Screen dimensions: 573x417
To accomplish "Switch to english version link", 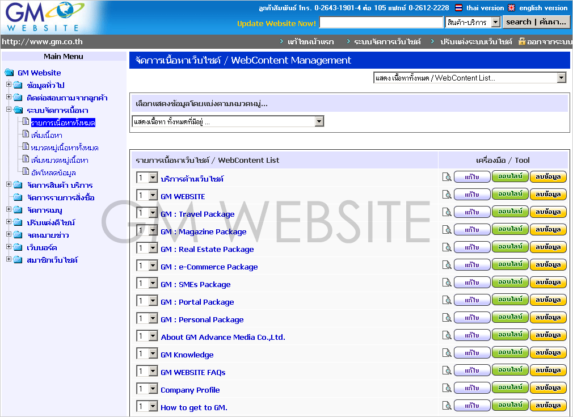I will [x=543, y=8].
